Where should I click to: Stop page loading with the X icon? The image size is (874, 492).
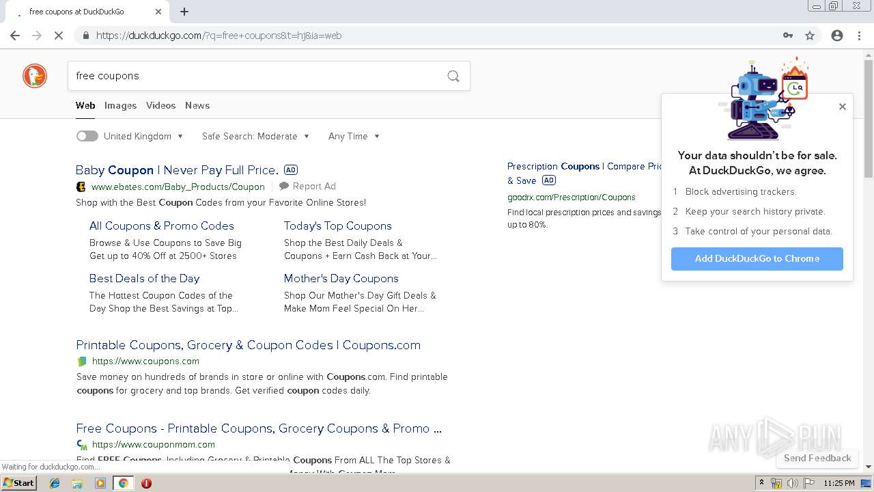click(59, 36)
